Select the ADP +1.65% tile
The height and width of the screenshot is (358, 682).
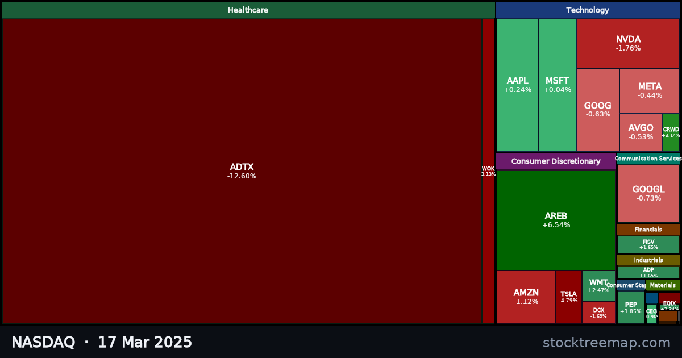[x=648, y=272]
